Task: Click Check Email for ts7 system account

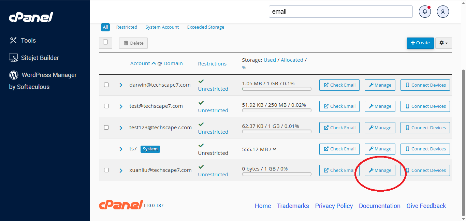Action: [339, 149]
